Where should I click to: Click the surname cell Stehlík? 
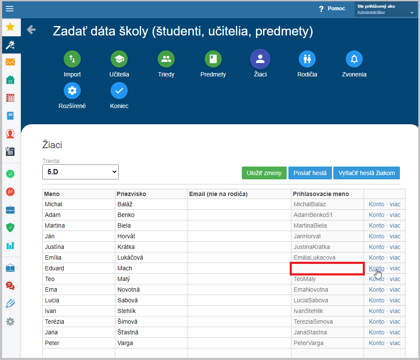pyautogui.click(x=151, y=311)
